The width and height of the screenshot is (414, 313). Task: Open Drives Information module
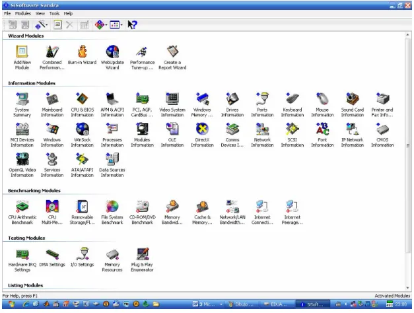click(x=232, y=104)
